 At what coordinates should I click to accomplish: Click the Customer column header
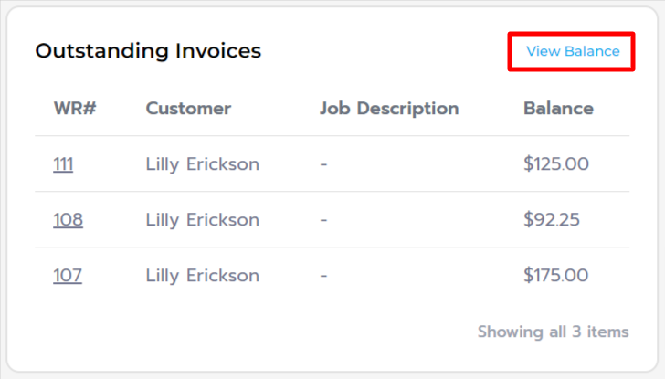tap(188, 109)
